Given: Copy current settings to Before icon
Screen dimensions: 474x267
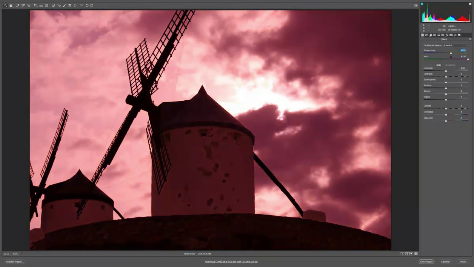Looking at the screenshot, I should [411, 254].
